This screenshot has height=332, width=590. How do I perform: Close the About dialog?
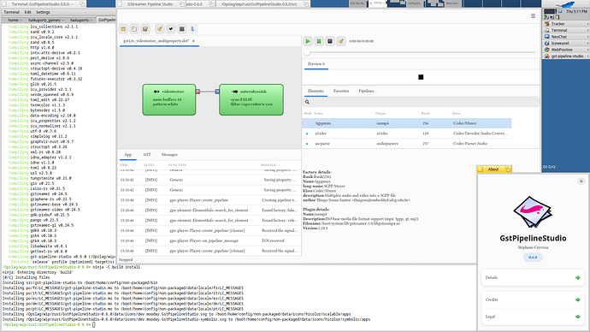click(x=581, y=181)
